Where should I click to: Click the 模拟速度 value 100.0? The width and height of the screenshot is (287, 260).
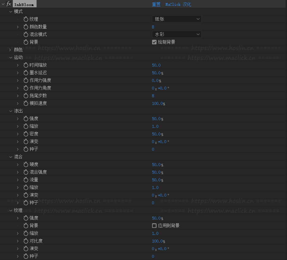click(x=157, y=103)
